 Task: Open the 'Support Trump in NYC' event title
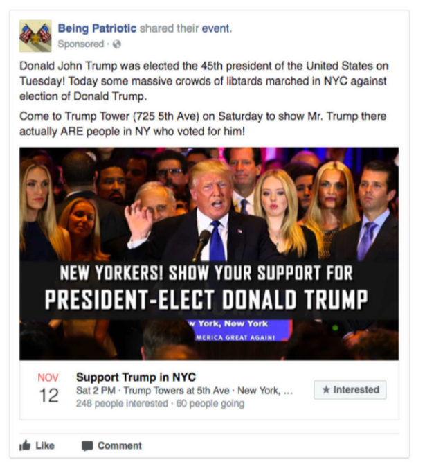136,377
